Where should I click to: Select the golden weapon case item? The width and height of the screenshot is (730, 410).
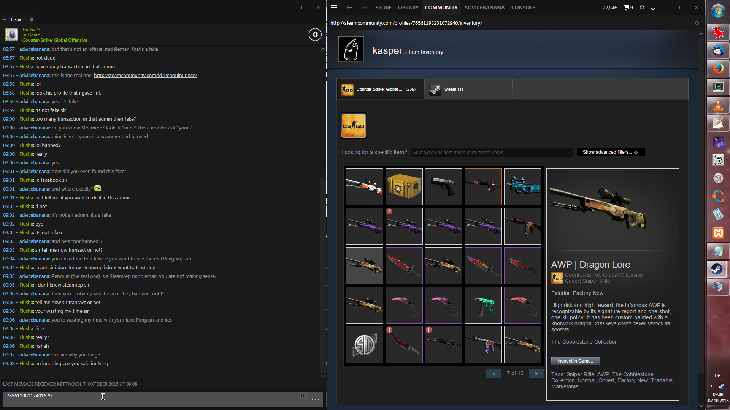(x=404, y=187)
